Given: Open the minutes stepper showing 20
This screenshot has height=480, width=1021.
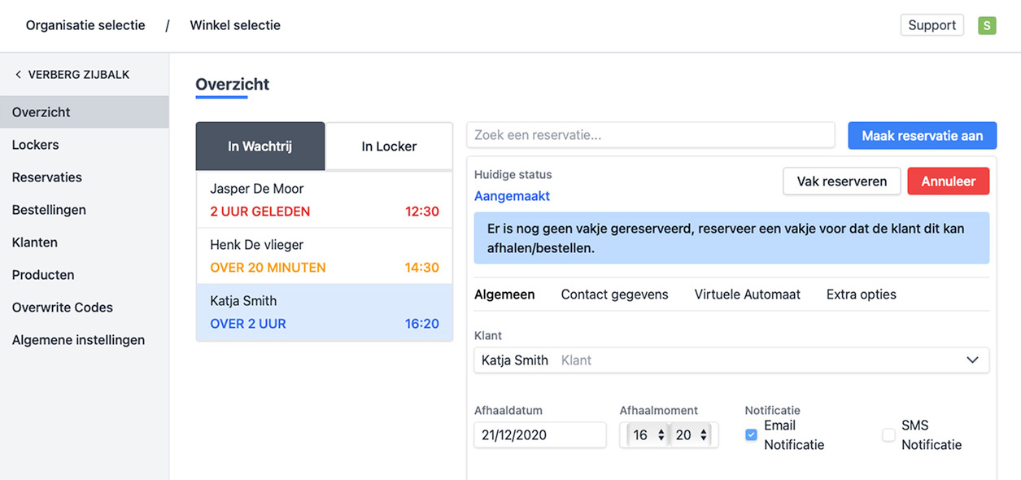Looking at the screenshot, I should [692, 435].
